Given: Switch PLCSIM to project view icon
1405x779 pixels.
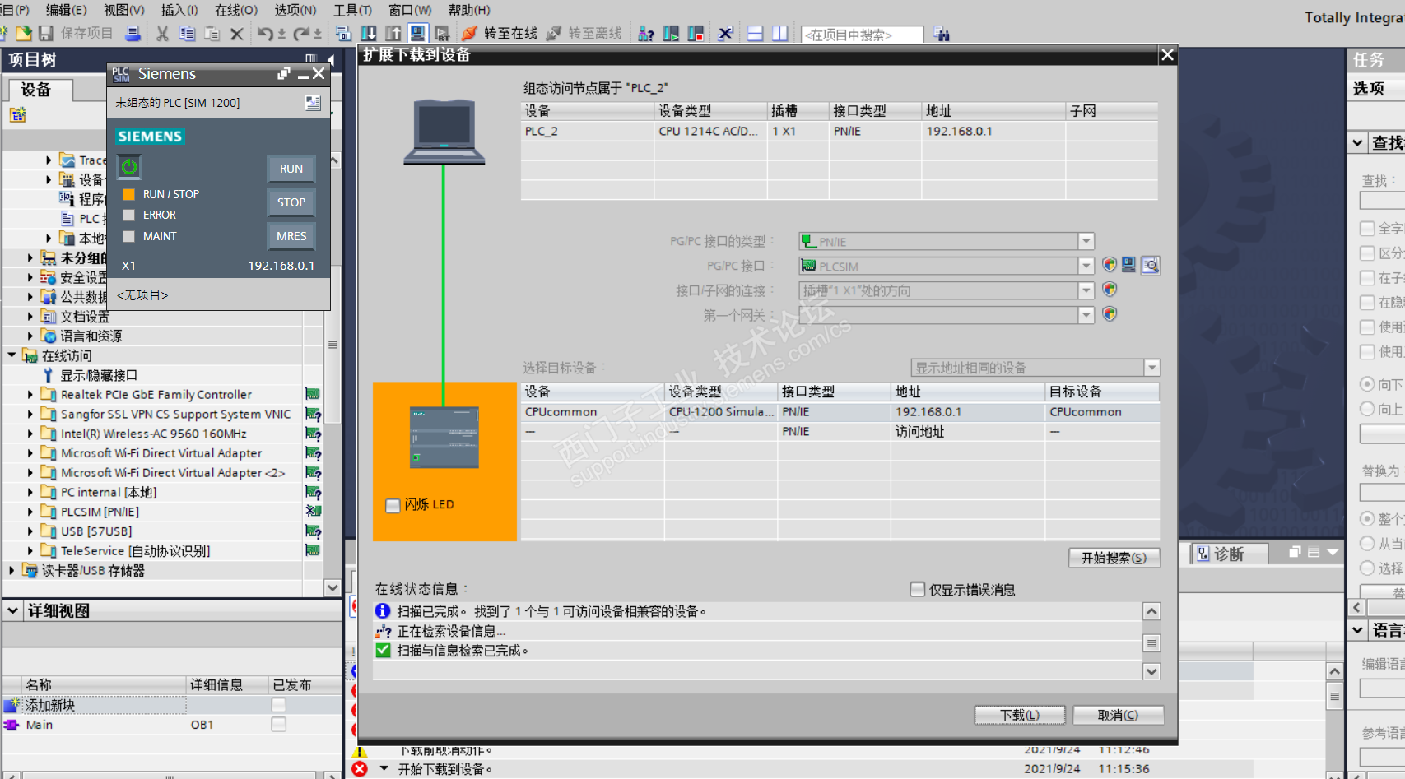Looking at the screenshot, I should coord(313,103).
